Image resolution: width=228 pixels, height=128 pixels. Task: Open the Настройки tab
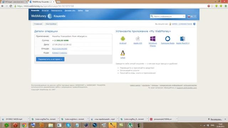tap(51, 24)
